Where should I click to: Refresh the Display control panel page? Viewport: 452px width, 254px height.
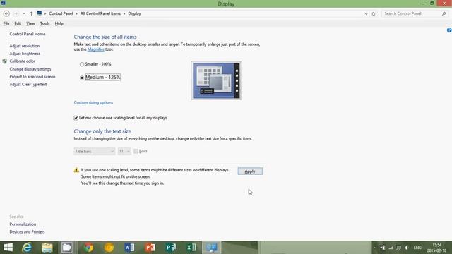point(374,13)
